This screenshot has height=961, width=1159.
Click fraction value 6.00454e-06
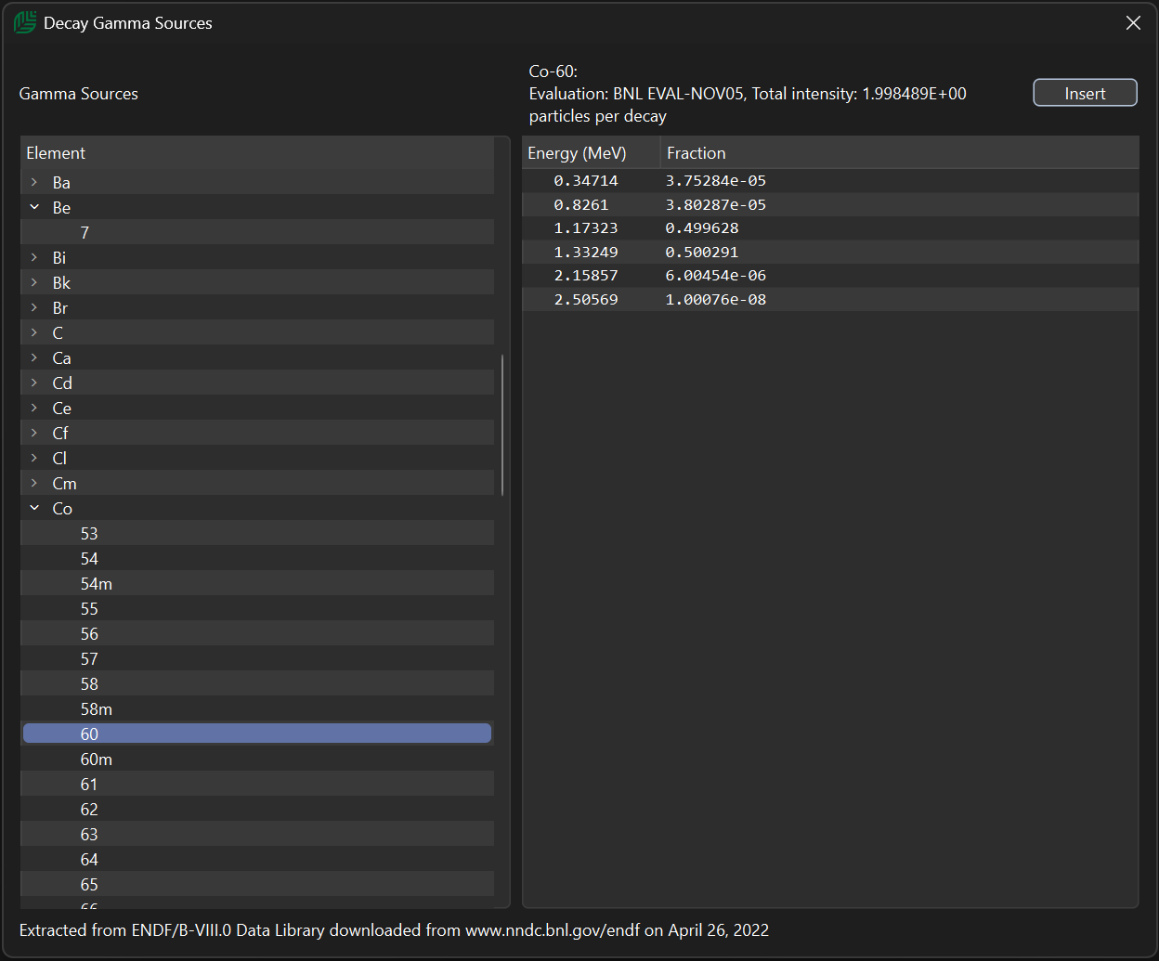coord(716,275)
